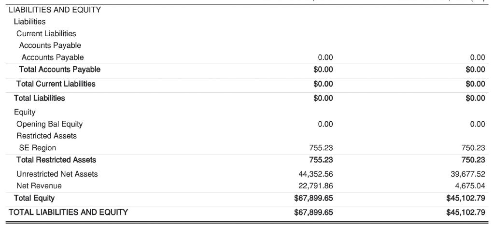Click the LIABILITIES AND EQUITY heading
493x228 pixels.
point(55,10)
